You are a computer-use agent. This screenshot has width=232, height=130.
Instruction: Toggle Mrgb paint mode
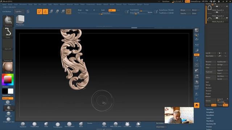point(80,10)
